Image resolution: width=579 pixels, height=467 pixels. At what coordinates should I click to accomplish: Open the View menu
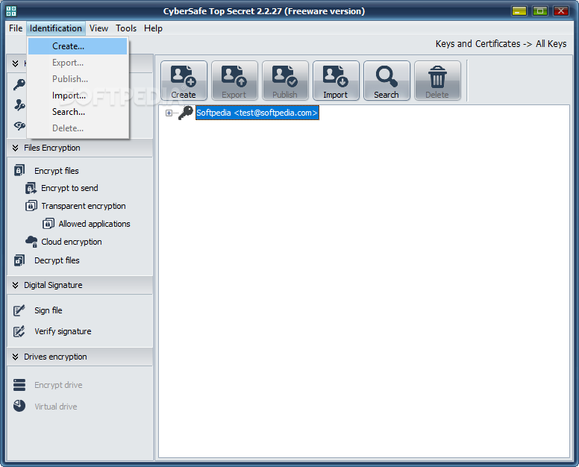click(x=98, y=28)
